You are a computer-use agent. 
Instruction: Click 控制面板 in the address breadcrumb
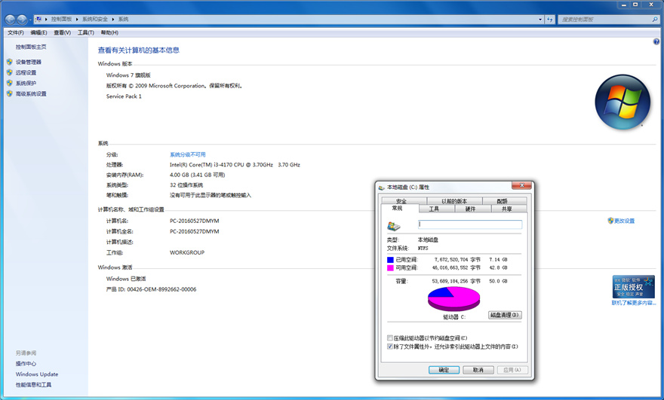pyautogui.click(x=61, y=19)
